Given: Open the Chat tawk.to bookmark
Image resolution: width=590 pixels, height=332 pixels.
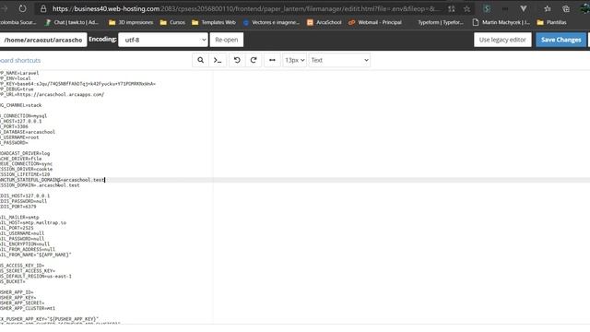Looking at the screenshot, I should point(72,22).
